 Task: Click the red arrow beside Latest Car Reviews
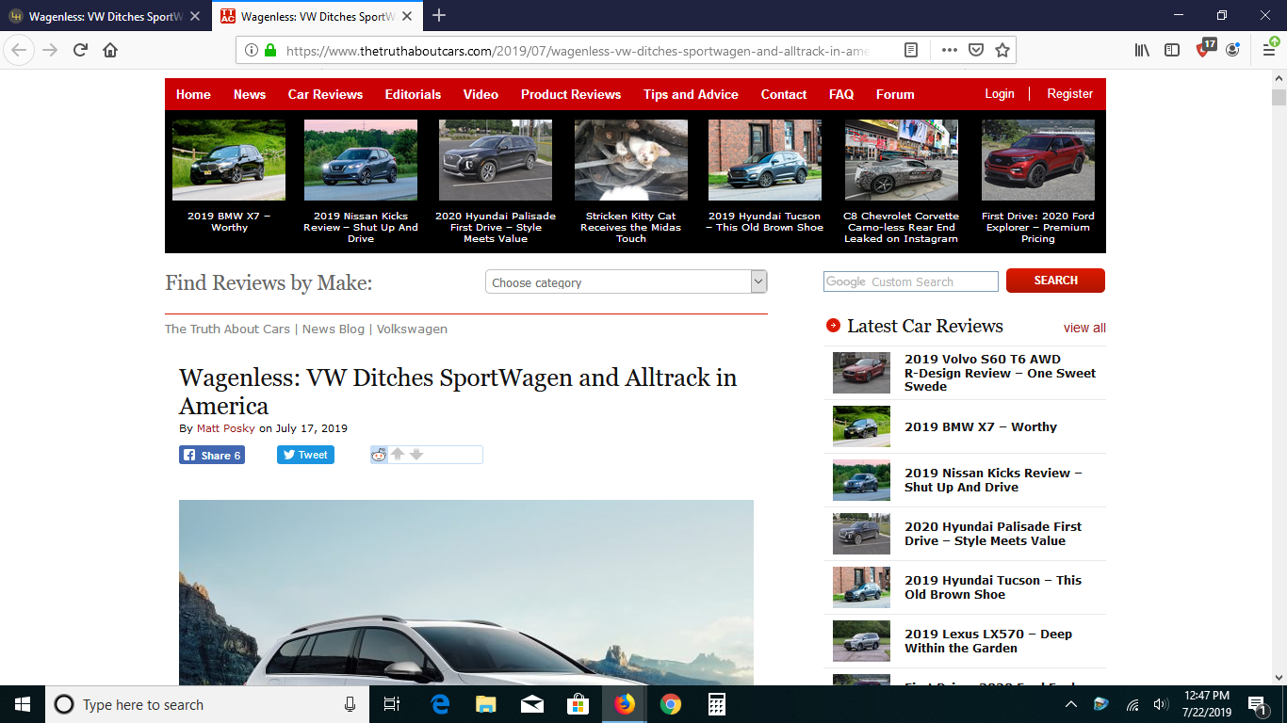pyautogui.click(x=833, y=326)
